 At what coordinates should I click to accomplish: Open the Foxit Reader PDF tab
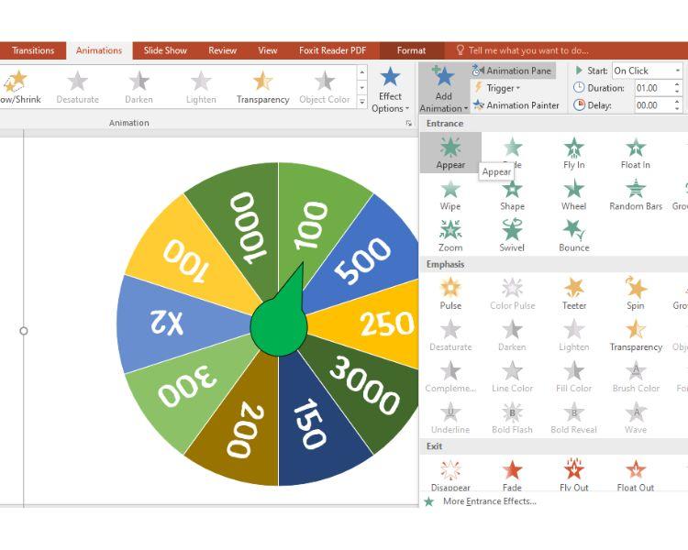tap(333, 50)
